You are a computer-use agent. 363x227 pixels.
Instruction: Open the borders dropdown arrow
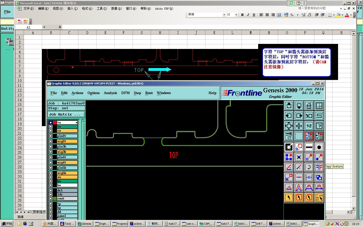pos(334,15)
